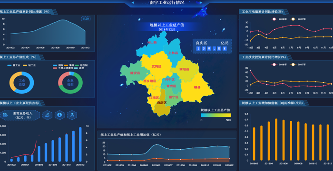This screenshot has height=171, width=333.
Task: Toggle the 轻工业 legend item
Action: click(29, 65)
